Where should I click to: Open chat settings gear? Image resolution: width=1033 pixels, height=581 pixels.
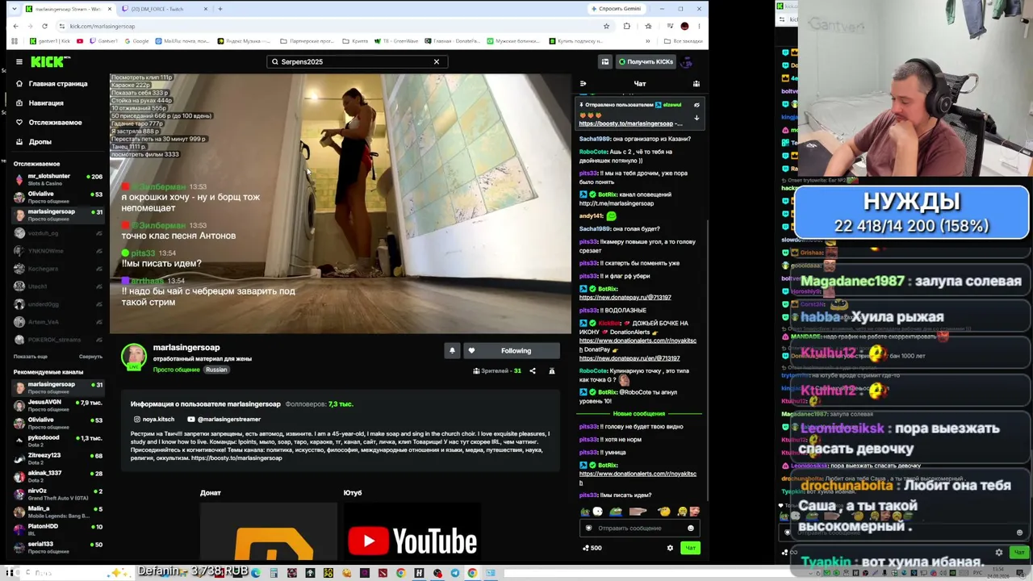[670, 548]
